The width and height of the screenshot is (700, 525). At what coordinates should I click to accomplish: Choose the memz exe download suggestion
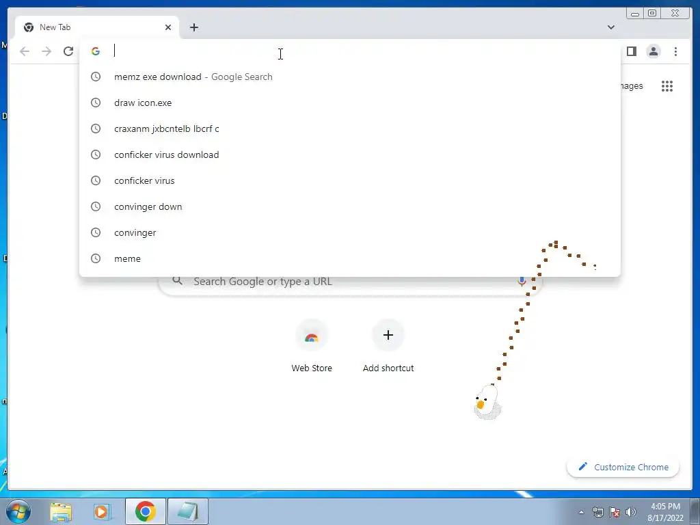click(349, 77)
